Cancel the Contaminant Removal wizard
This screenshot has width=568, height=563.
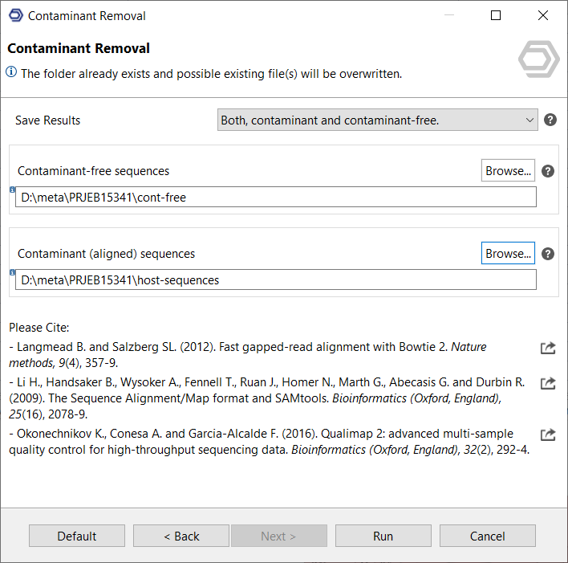tap(487, 536)
